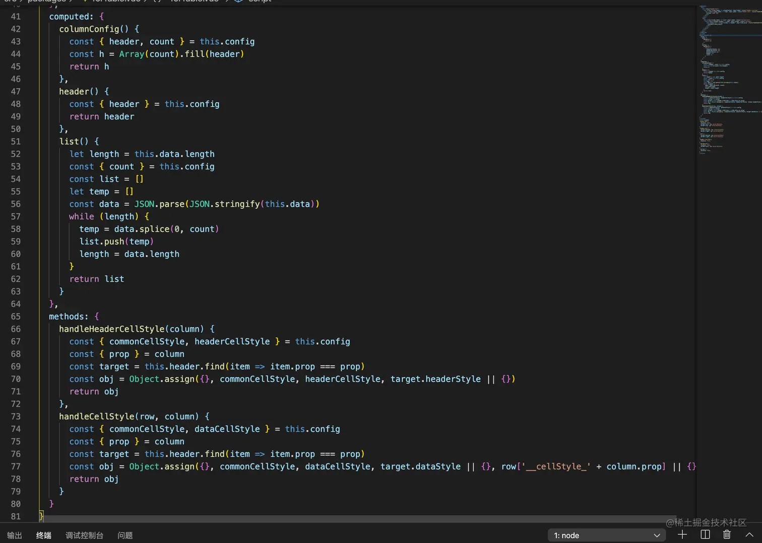Image resolution: width=762 pixels, height=543 pixels.
Task: Click 'return h' on line 45
Action: coord(89,66)
